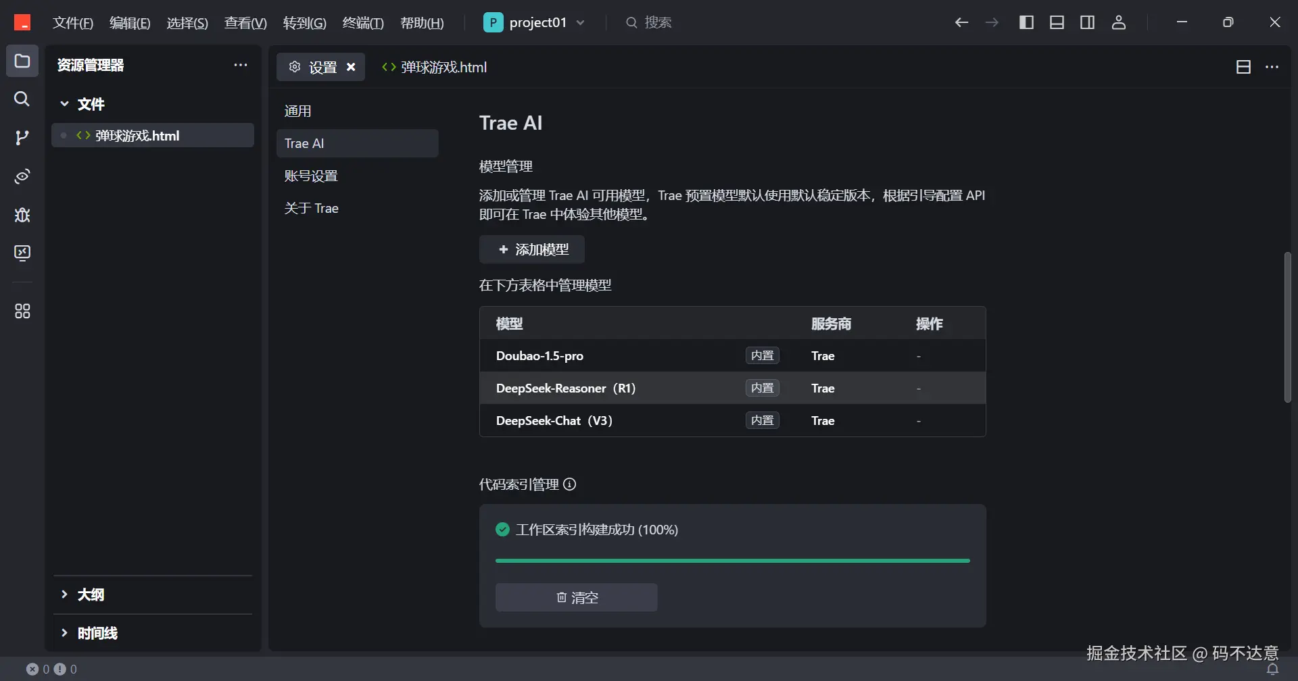Toggle the bottom panel layout icon

pyautogui.click(x=1057, y=22)
